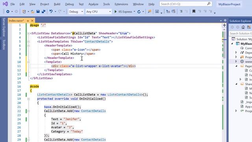
Task: Open the File menu
Action: pos(13,4)
